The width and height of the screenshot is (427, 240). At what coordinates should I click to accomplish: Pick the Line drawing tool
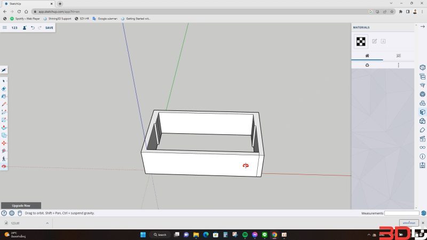click(4, 104)
